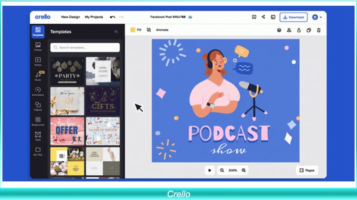Select the beige and olive collage template
Screen dimensions: 357x200
103,161
